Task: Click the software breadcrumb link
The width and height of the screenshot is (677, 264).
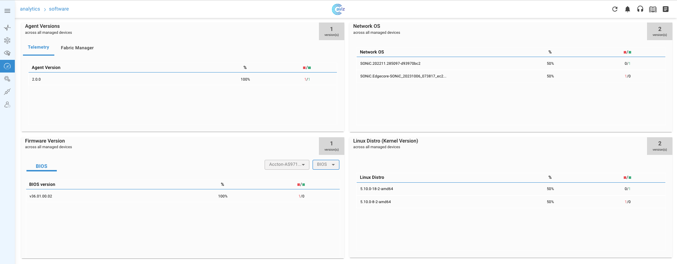Action: [x=59, y=9]
